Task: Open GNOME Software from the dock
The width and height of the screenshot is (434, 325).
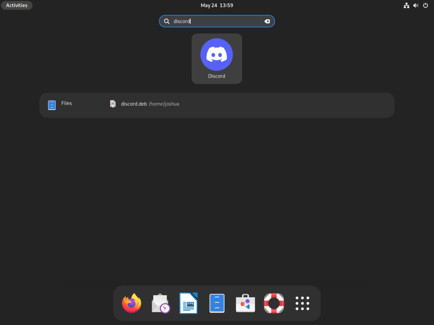Action: [245, 303]
